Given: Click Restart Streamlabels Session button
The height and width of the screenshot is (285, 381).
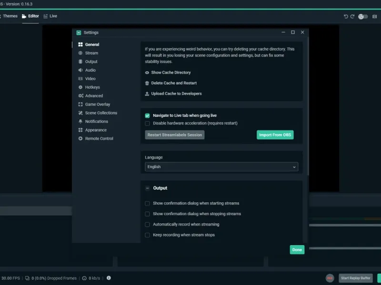Looking at the screenshot, I should tap(175, 135).
